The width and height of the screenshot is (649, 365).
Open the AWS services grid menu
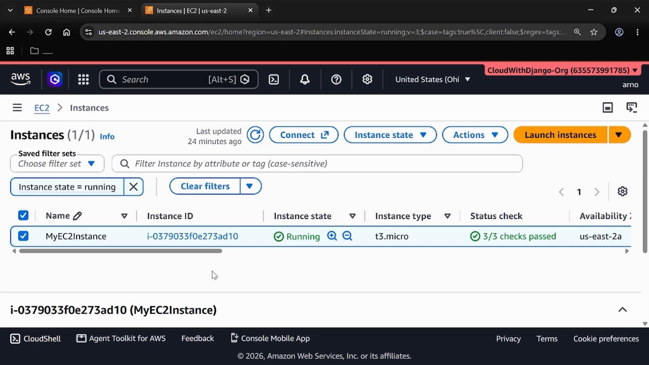point(83,79)
